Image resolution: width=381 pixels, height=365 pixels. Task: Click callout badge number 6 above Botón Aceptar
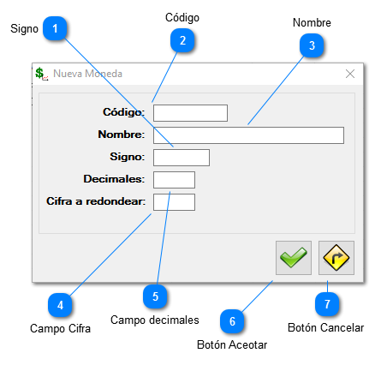point(232,321)
